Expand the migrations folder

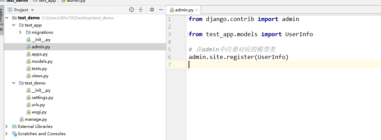pos(21,32)
